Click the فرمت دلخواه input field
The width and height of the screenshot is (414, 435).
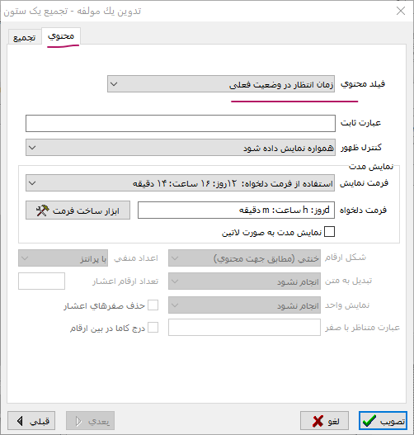pos(236,210)
